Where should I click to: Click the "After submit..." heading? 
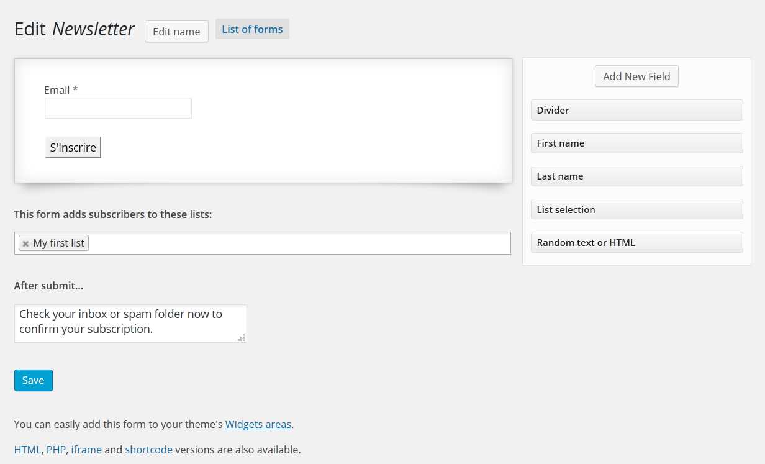48,286
